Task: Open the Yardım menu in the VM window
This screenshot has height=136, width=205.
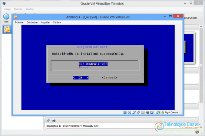Action: click(57, 22)
